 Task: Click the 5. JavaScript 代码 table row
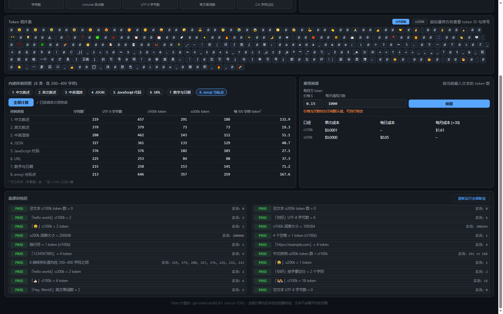[150, 151]
